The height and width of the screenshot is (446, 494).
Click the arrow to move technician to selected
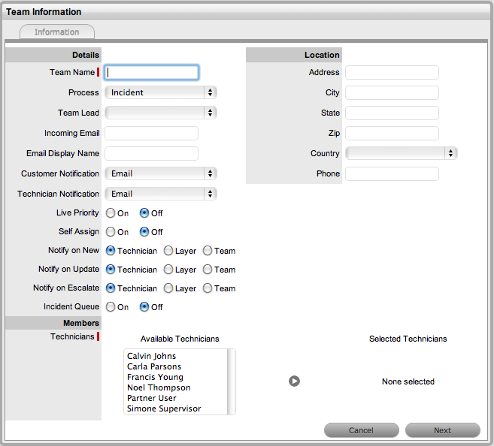pos(294,381)
